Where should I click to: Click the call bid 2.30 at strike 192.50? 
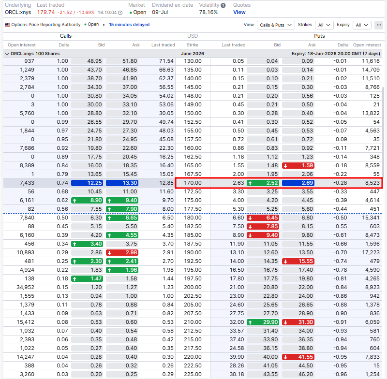click(x=87, y=262)
